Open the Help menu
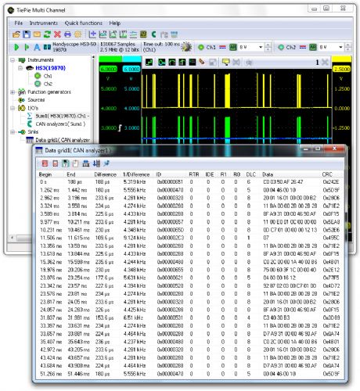Image resolution: width=360 pixels, height=391 pixels. click(x=114, y=23)
